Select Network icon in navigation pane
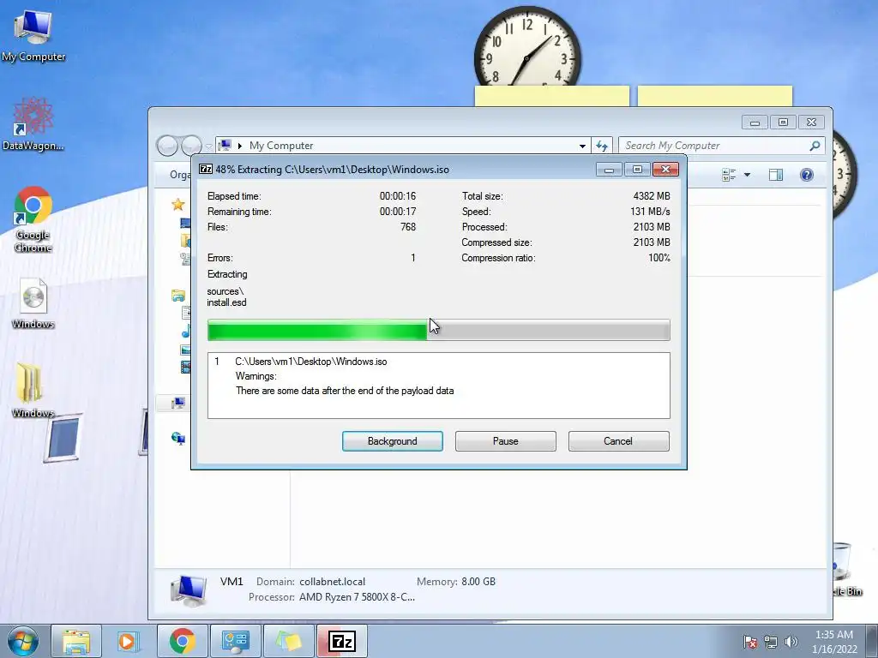This screenshot has width=878, height=658. [x=178, y=438]
